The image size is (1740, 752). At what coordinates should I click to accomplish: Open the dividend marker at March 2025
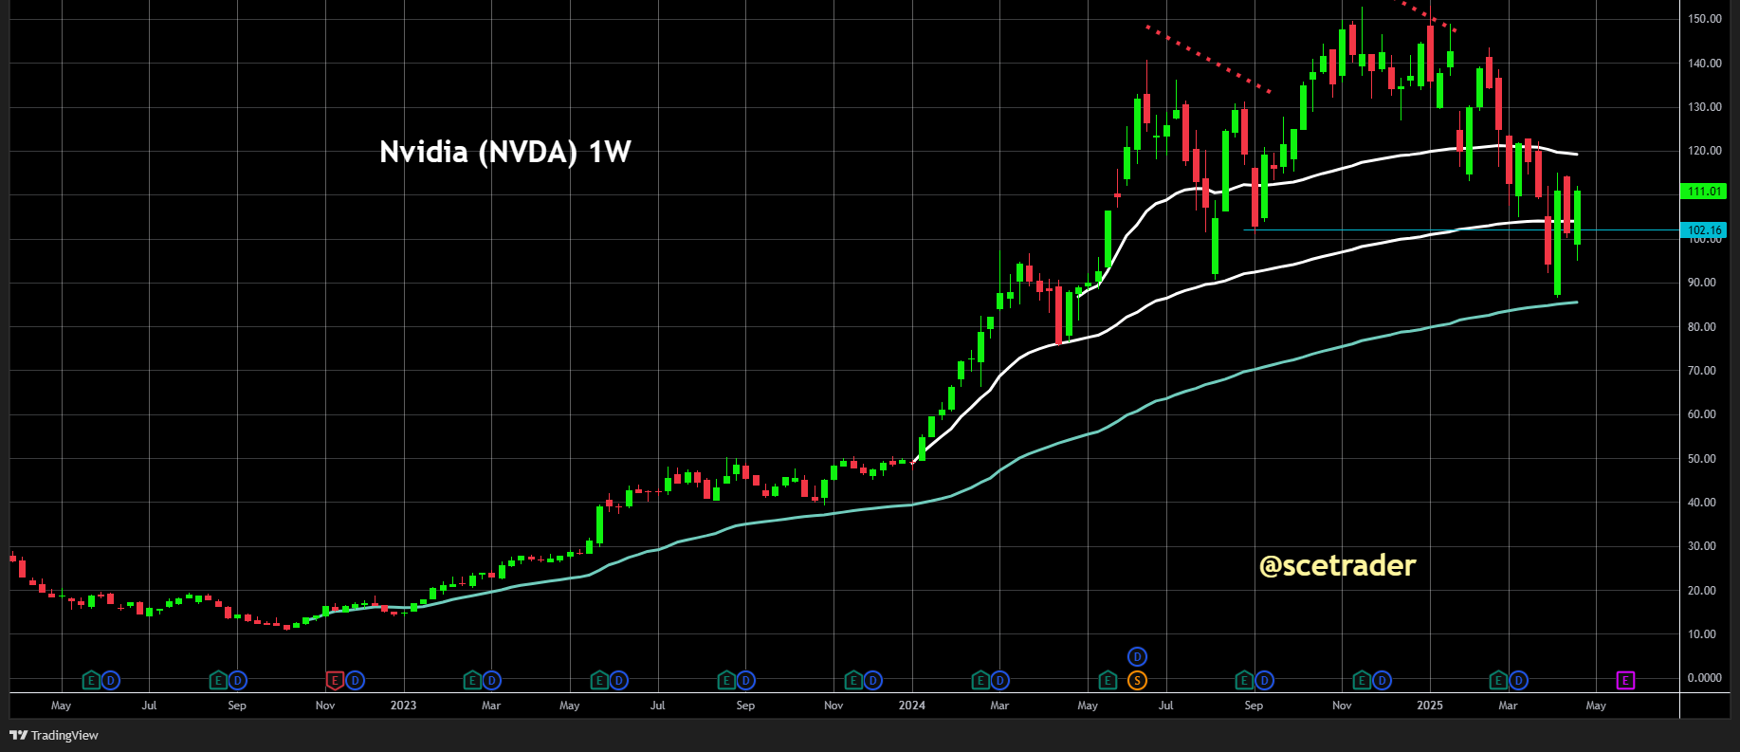(1518, 680)
